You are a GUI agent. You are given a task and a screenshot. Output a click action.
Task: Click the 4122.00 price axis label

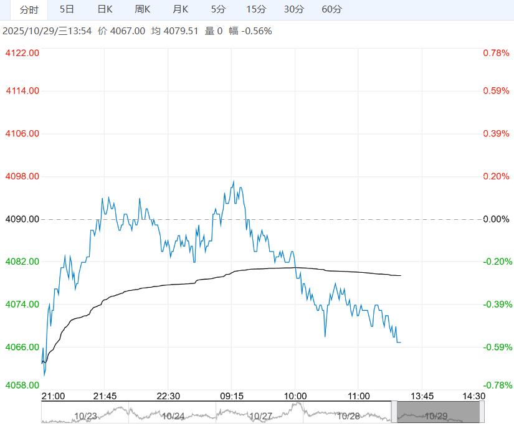(22, 53)
